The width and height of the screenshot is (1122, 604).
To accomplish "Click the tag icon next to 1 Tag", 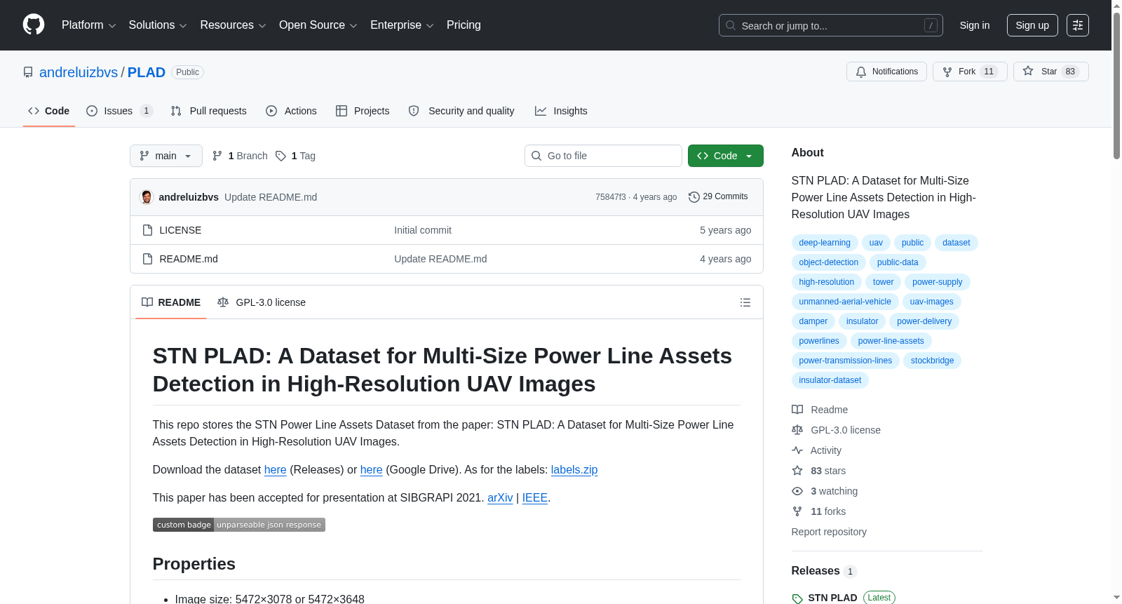I will (280, 156).
